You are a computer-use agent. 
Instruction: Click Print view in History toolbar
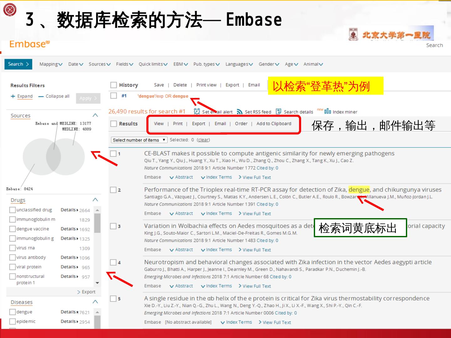[206, 85]
